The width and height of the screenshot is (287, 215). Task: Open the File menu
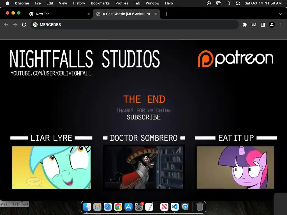(x=38, y=3)
